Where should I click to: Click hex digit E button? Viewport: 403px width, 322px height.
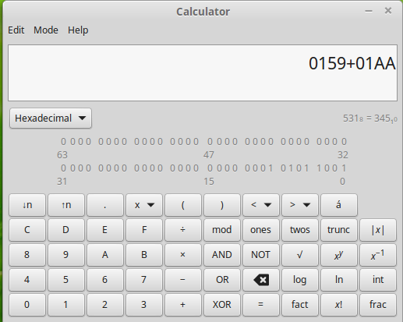click(105, 230)
